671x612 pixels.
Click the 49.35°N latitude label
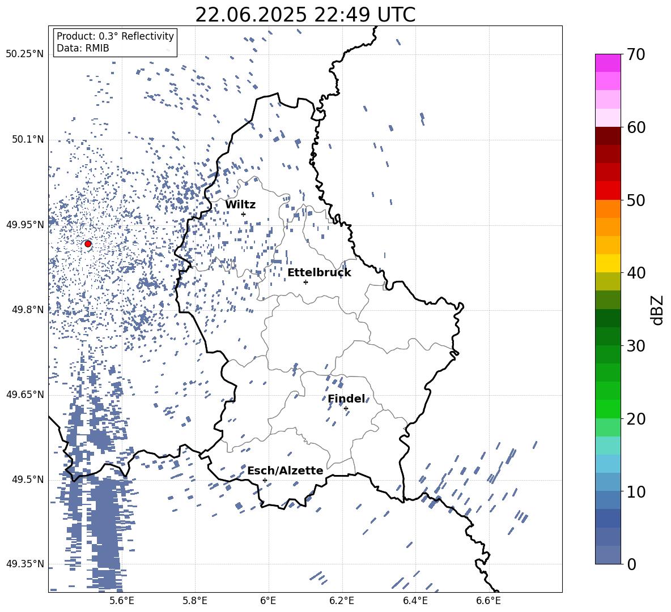click(25, 564)
